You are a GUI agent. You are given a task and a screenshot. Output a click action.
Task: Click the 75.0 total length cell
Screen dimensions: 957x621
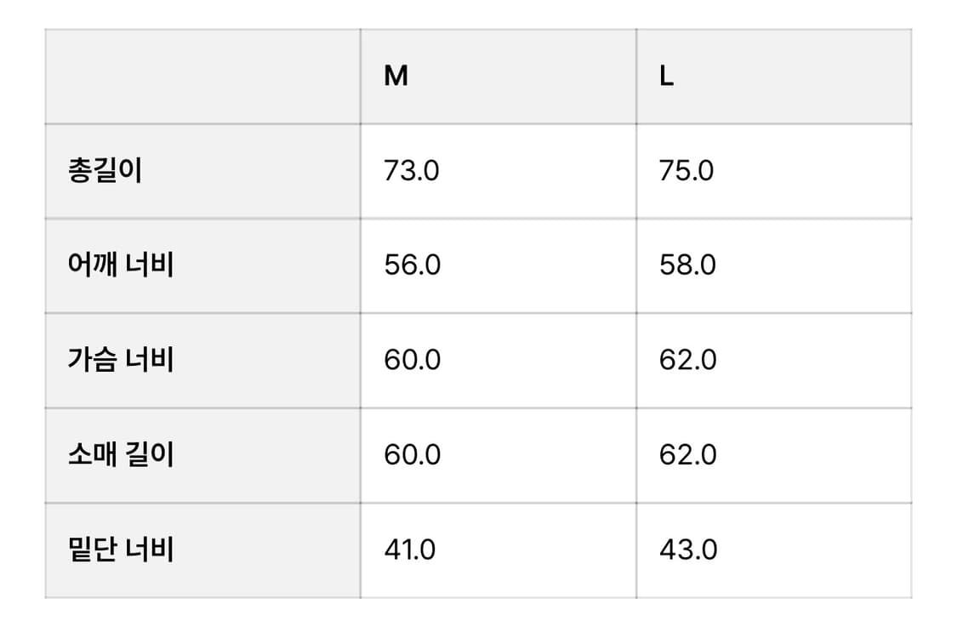686,171
